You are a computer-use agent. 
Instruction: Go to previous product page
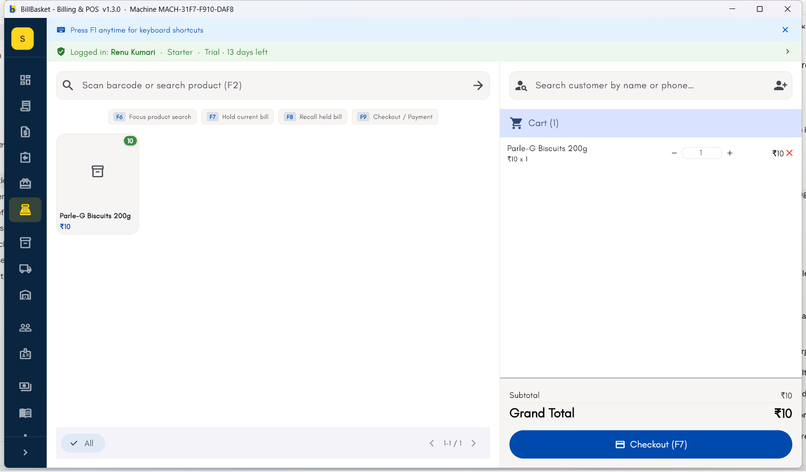coord(432,443)
